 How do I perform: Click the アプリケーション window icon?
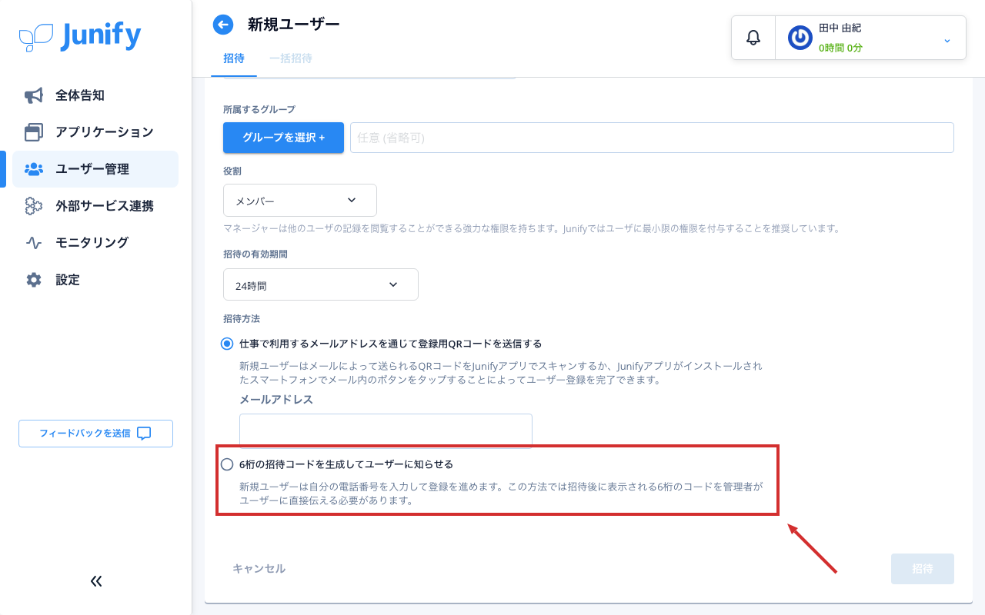[33, 132]
